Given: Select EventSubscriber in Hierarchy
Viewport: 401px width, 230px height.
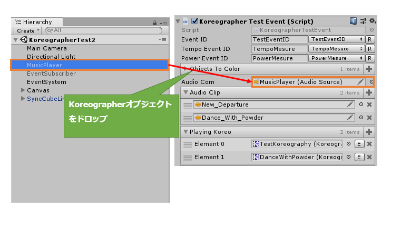Looking at the screenshot, I should point(52,74).
